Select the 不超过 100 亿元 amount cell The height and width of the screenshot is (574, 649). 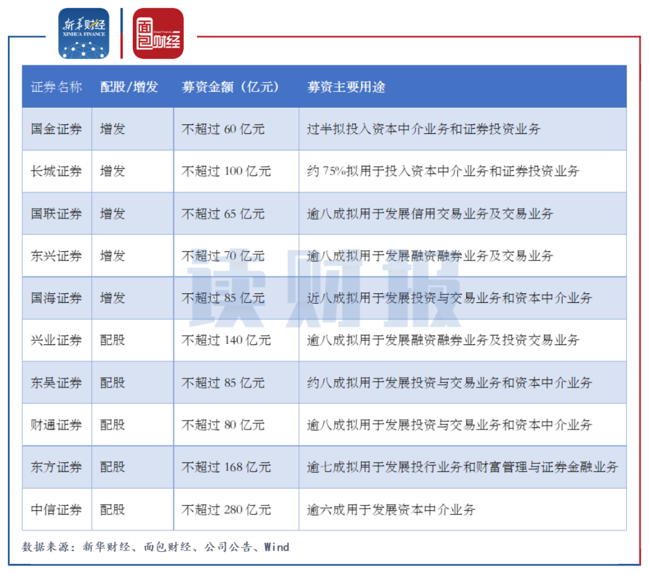(x=226, y=171)
